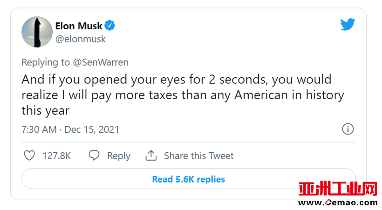Follow the @SenWarren mention link
Screen dimensions: 382x210
coord(102,62)
